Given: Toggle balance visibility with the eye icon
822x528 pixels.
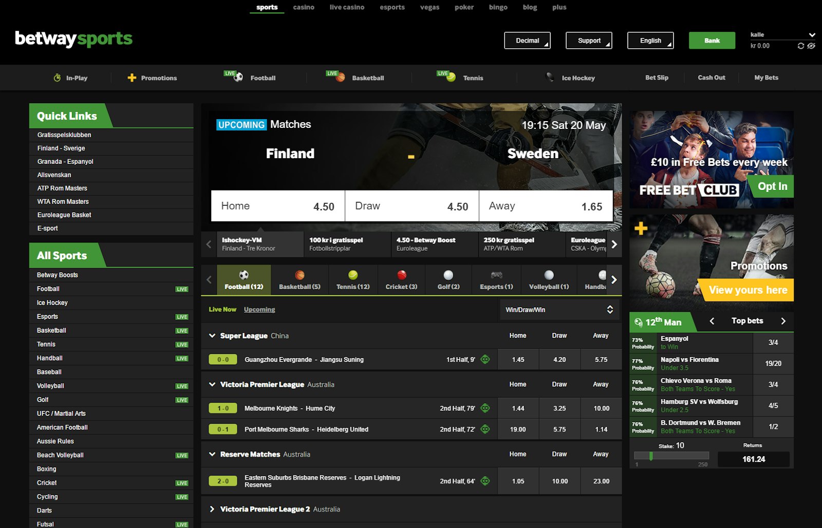Looking at the screenshot, I should point(811,46).
